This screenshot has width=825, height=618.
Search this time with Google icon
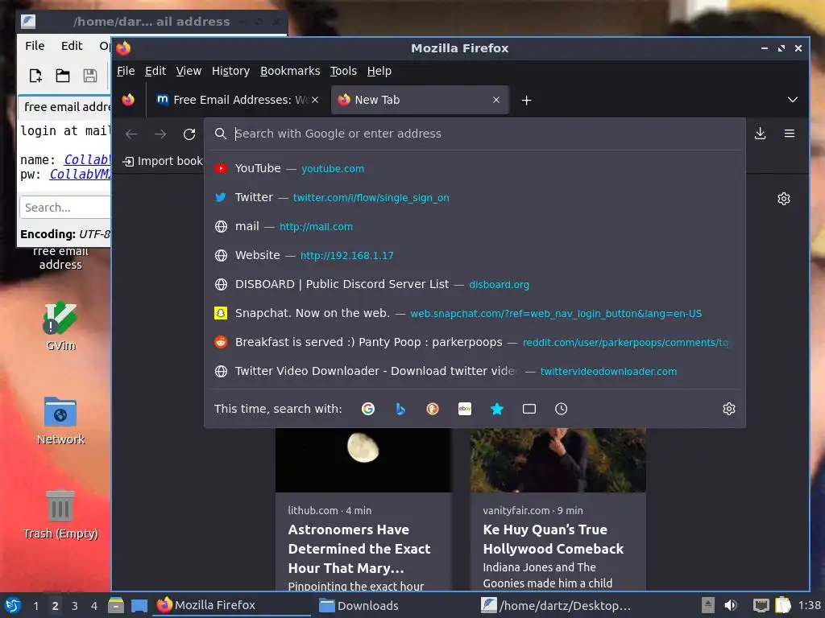point(368,409)
